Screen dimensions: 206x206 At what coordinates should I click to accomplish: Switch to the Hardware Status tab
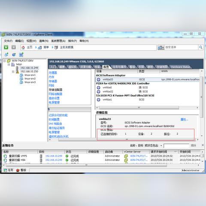coord(180,67)
